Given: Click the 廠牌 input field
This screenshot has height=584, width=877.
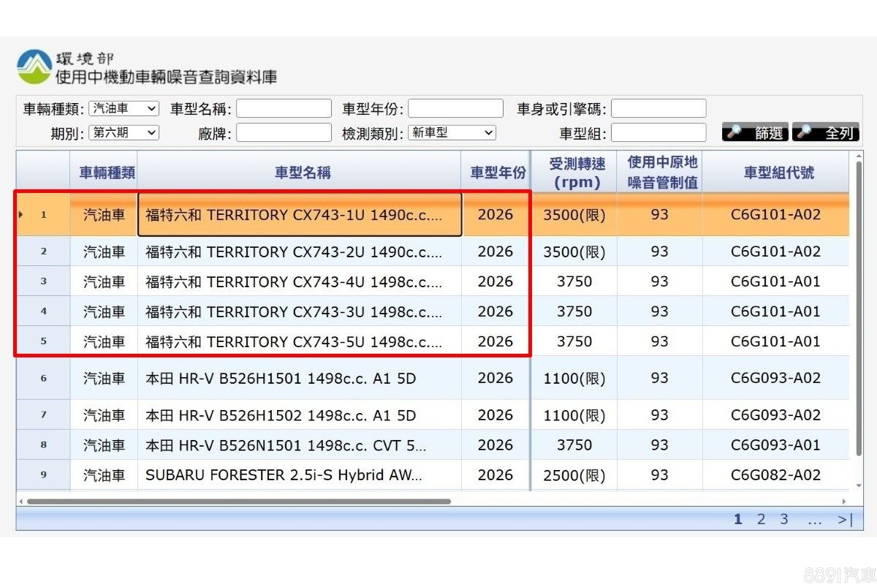Looking at the screenshot, I should [x=284, y=133].
